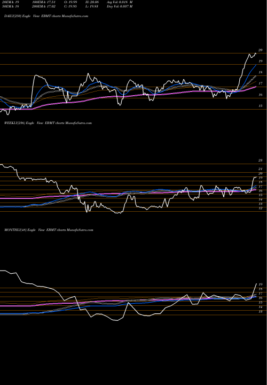Select the close price C: 19.93
The width and height of the screenshot is (267, 385).
tap(70, 6)
